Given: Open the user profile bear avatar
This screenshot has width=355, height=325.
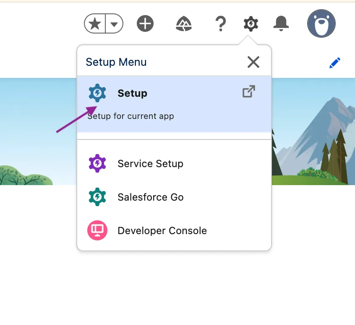Looking at the screenshot, I should 321,24.
